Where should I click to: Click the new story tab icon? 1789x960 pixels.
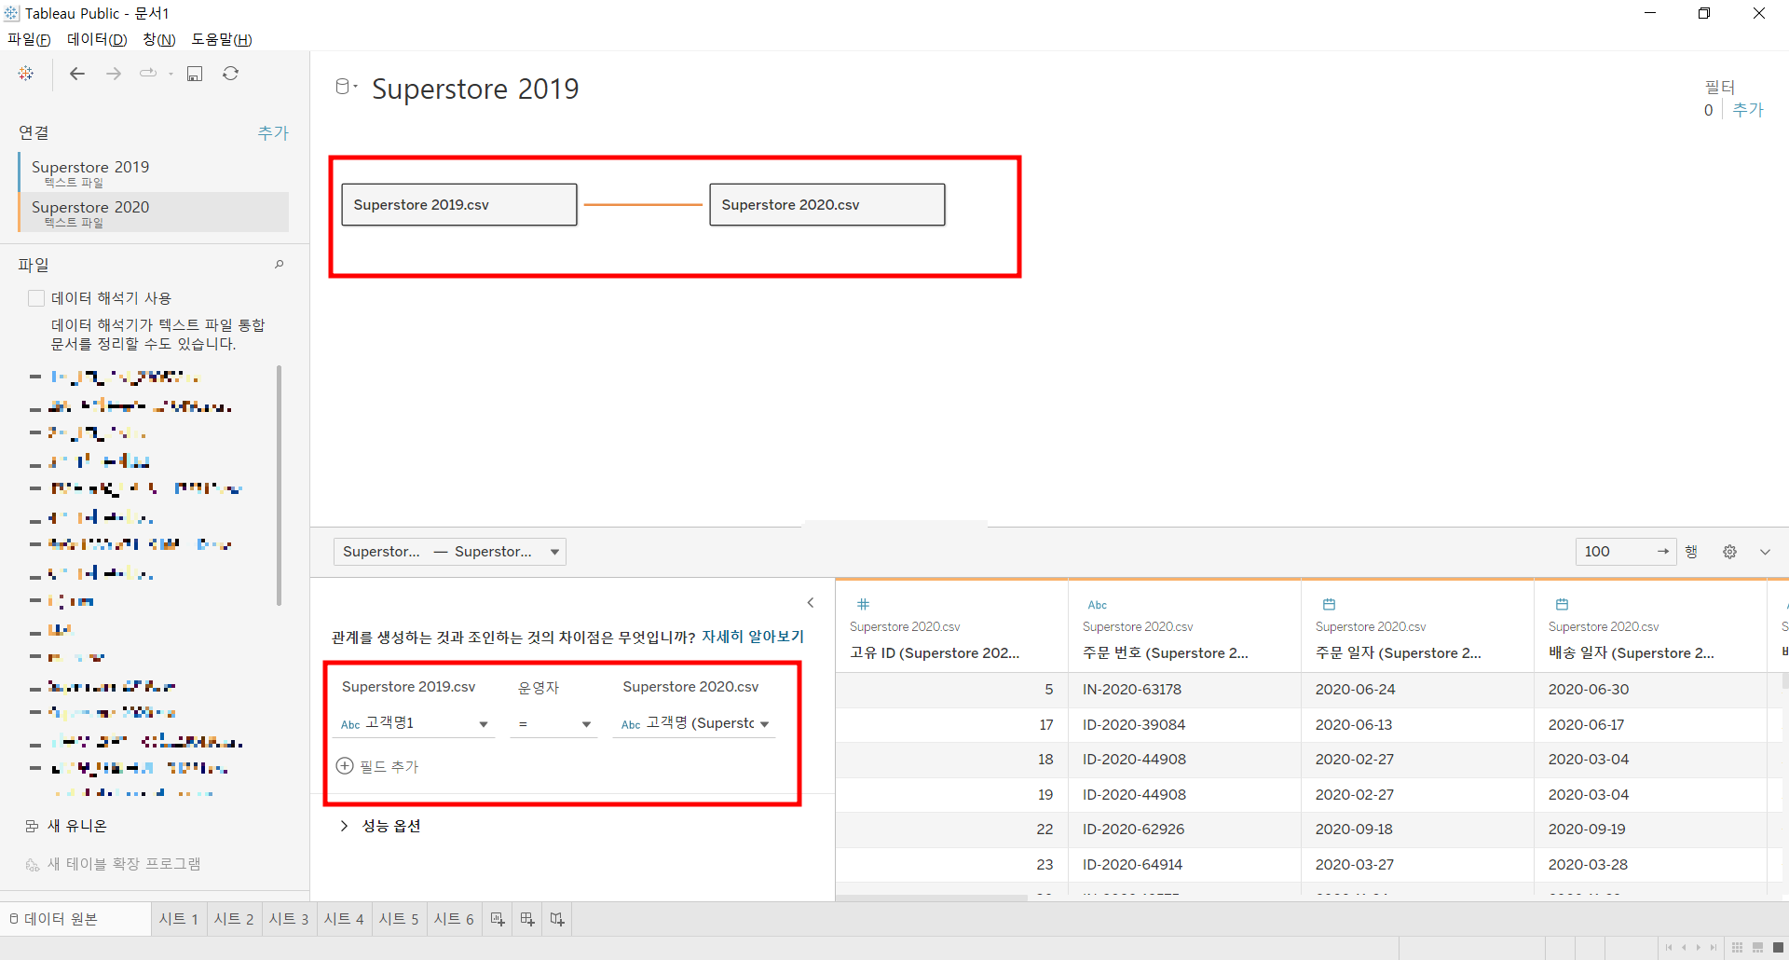[557, 919]
